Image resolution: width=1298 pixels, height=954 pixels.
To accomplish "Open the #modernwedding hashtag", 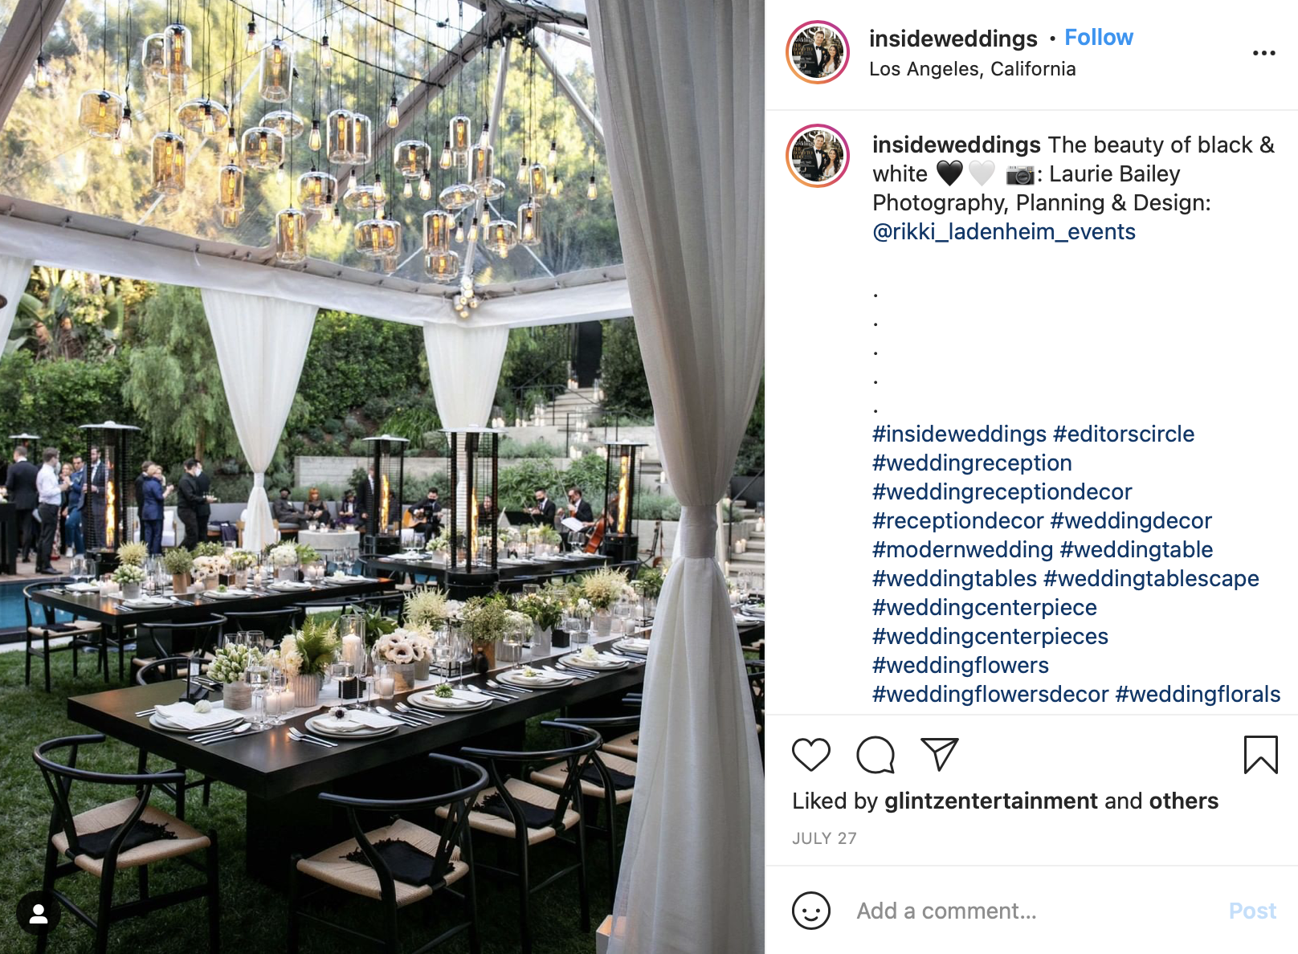I will pyautogui.click(x=962, y=549).
